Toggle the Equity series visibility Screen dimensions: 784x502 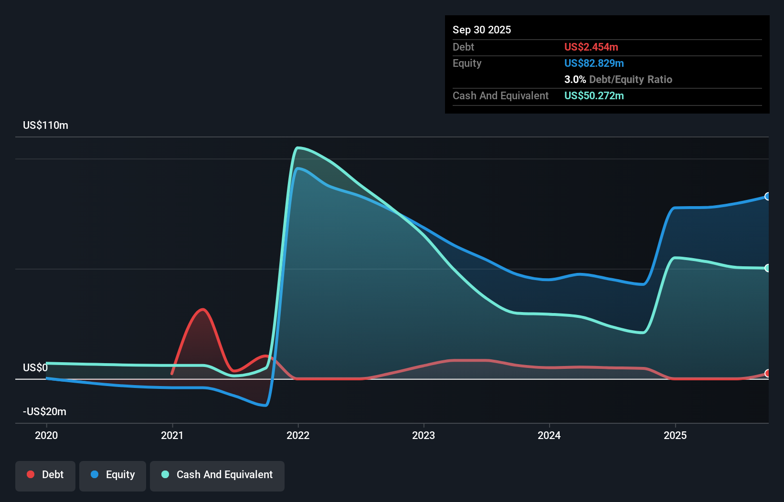(113, 475)
